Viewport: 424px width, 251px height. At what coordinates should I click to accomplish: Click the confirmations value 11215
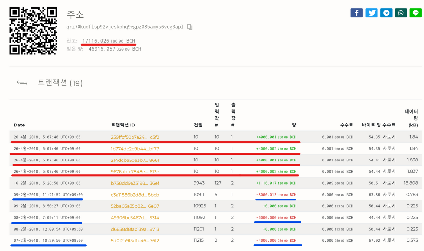coord(199,240)
